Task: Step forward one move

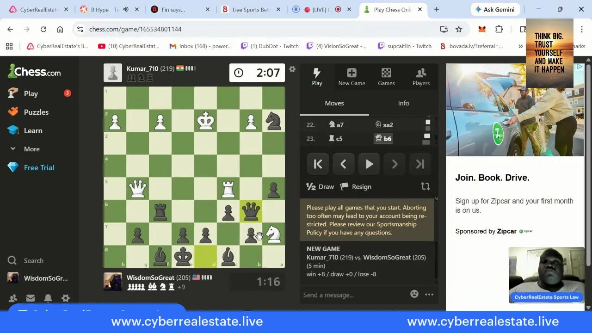Action: pyautogui.click(x=395, y=164)
